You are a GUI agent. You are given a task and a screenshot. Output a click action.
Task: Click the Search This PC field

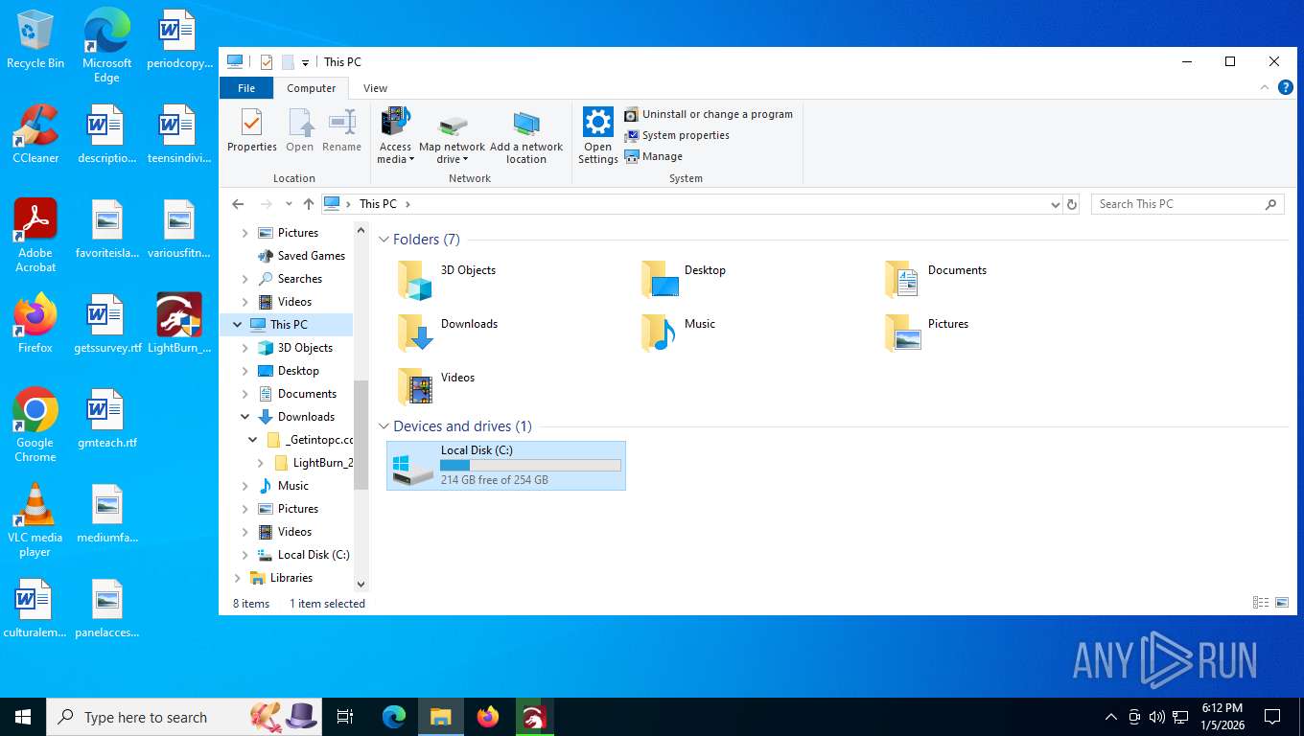coord(1187,204)
